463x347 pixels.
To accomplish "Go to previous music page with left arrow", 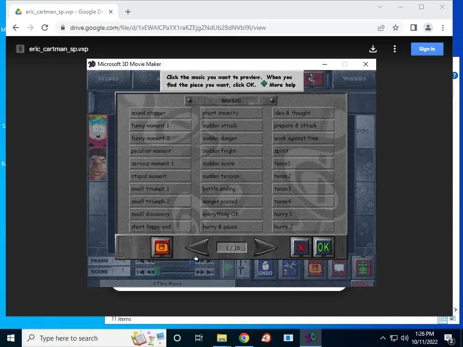I will [198, 247].
